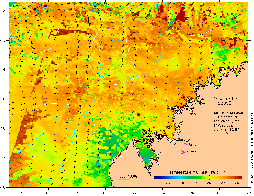Click the latitude axis label '-16'
The height and width of the screenshot is (196, 254).
pos(3,129)
